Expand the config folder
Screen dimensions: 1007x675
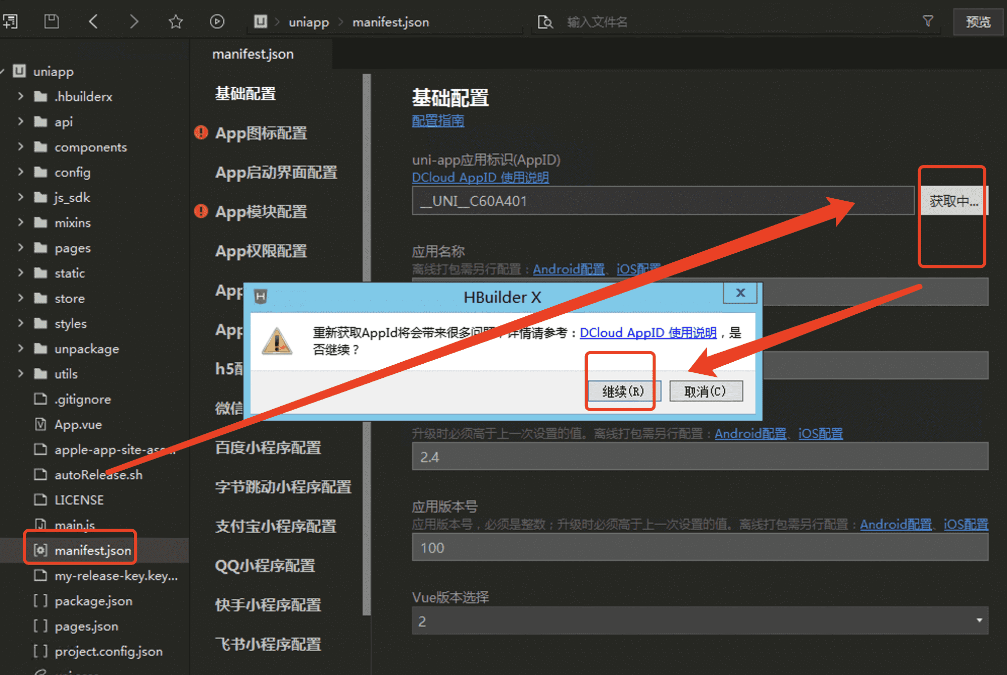point(21,172)
